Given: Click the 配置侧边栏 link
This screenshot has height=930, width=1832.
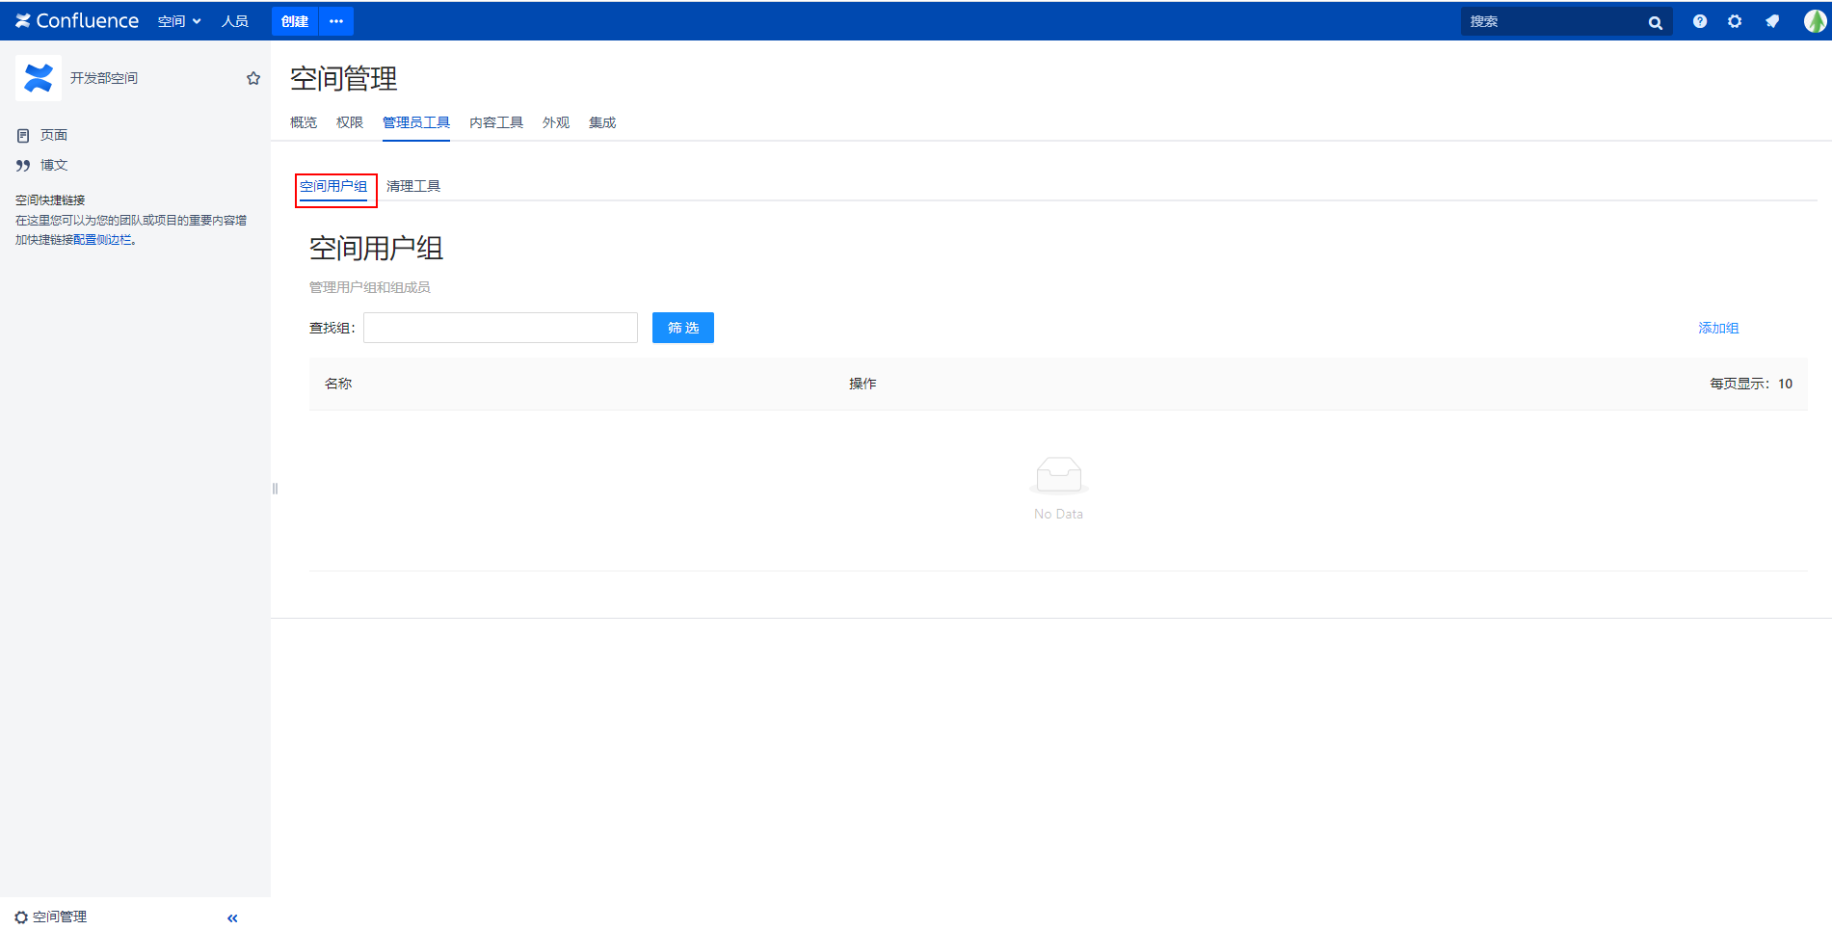Looking at the screenshot, I should tap(102, 240).
